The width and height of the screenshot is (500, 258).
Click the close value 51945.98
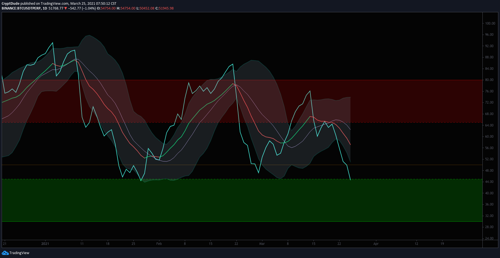point(166,8)
